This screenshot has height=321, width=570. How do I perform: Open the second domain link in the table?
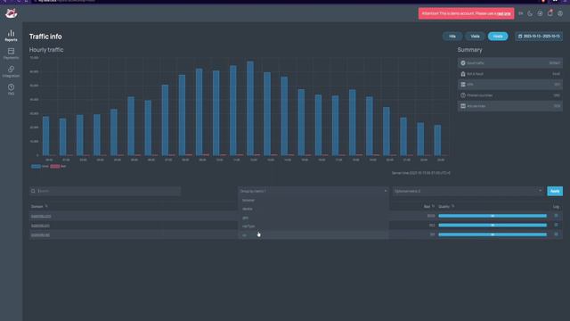40,226
